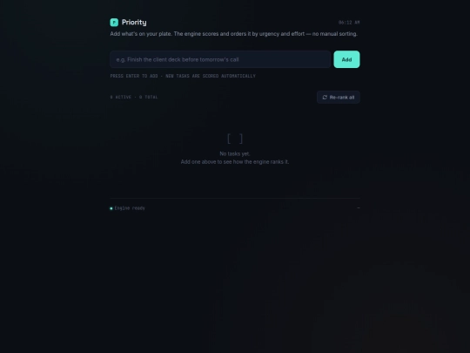Screen dimensions: 470x353
Task: Focus the new task input field
Action: 220,59
